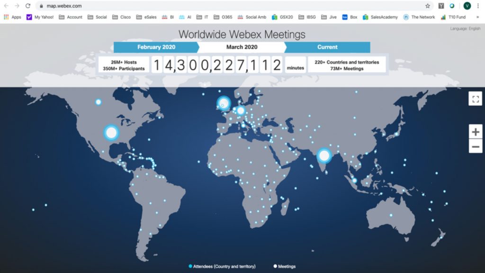Open the SalesAcademy bookmark

click(380, 17)
